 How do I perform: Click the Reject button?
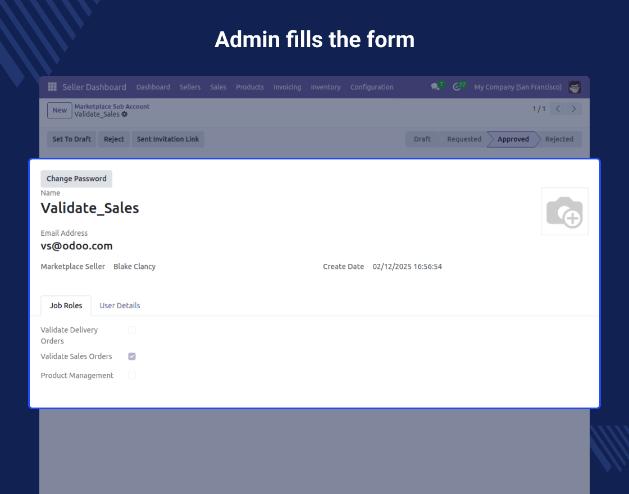coord(114,139)
